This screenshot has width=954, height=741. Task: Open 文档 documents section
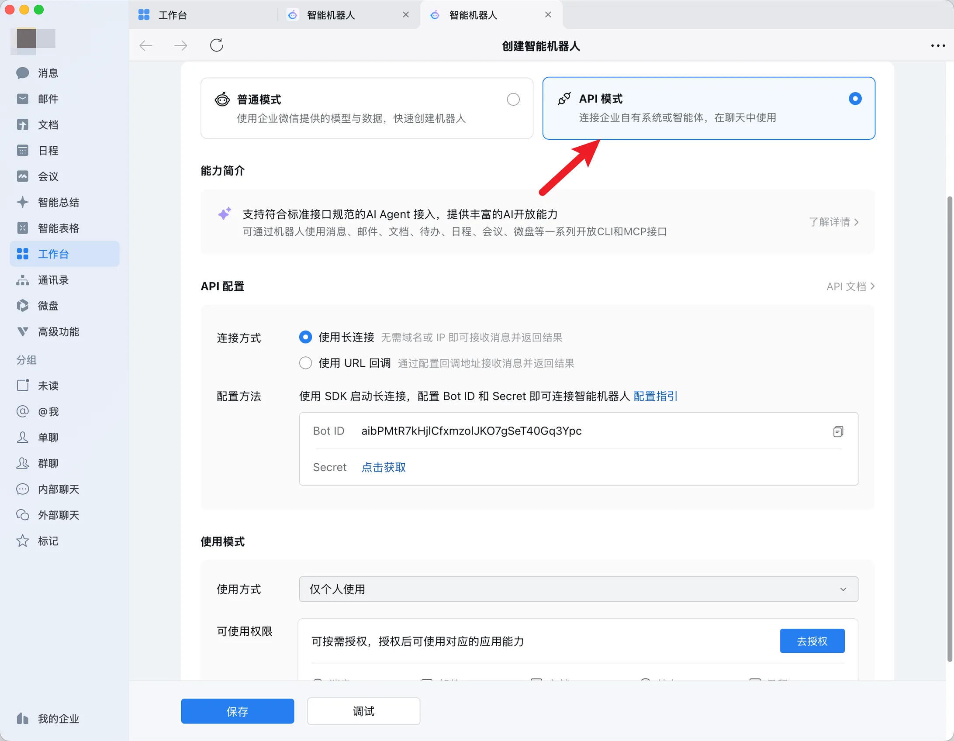point(64,125)
